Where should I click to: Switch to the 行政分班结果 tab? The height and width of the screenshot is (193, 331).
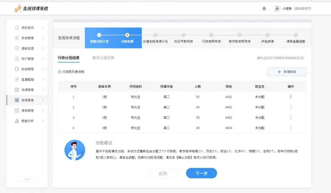(x=69, y=58)
